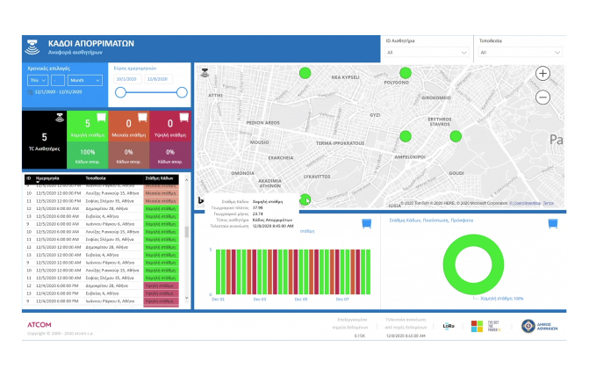
Task: Click the Bing logo on the map
Action: point(201,200)
